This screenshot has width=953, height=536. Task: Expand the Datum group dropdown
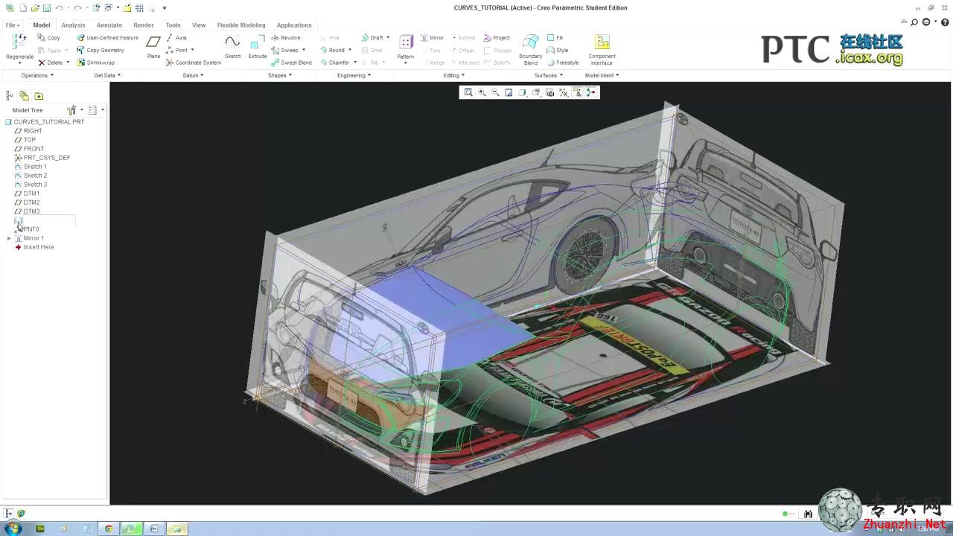[194, 75]
